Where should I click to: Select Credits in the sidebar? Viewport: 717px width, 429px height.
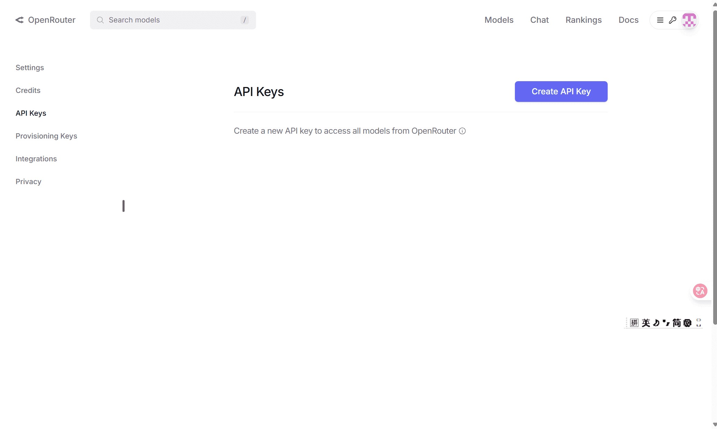[28, 90]
